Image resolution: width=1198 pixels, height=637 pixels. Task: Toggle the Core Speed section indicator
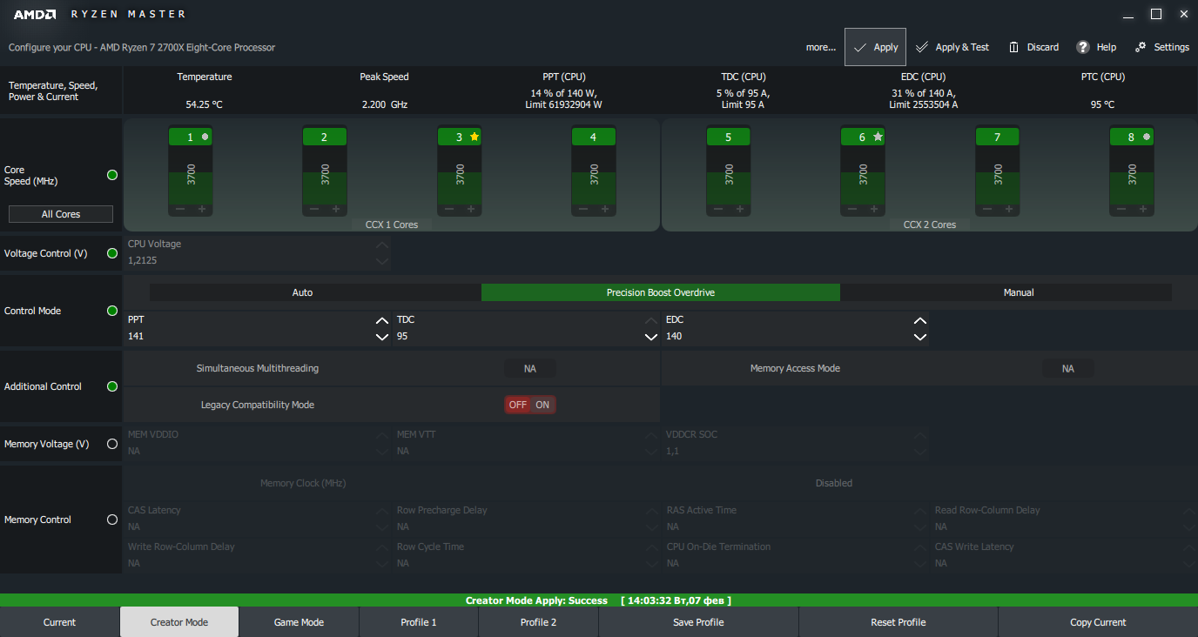point(111,175)
